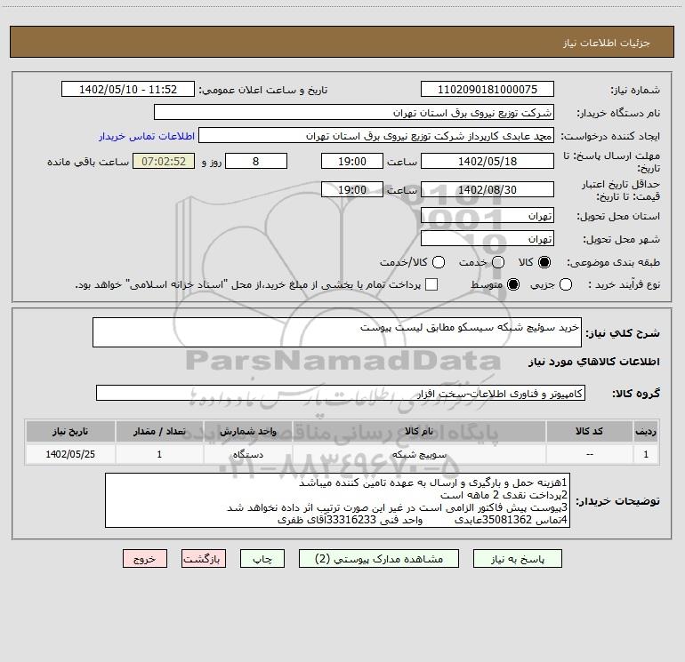Viewport: 685px width, 662px height.
Task: Click the 1402/05/25 need date cell
Action: point(70,455)
